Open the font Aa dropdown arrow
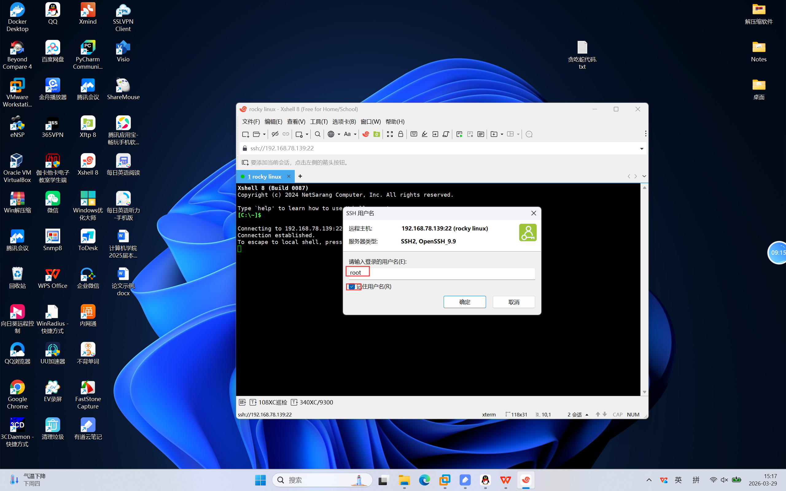This screenshot has width=786, height=491. click(x=355, y=134)
